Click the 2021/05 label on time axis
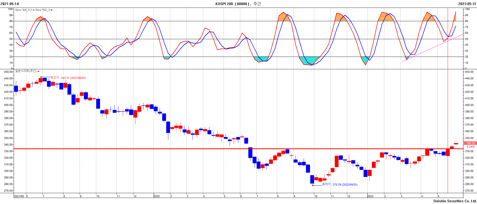477x204 pixels. 19,196
